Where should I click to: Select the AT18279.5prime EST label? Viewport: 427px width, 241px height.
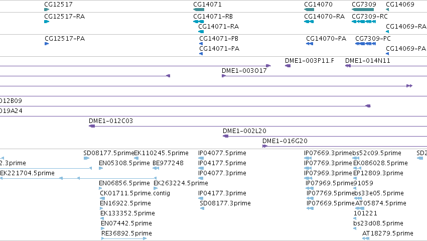388,233
